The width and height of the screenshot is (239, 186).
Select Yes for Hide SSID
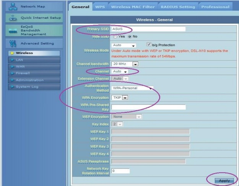pos(115,37)
